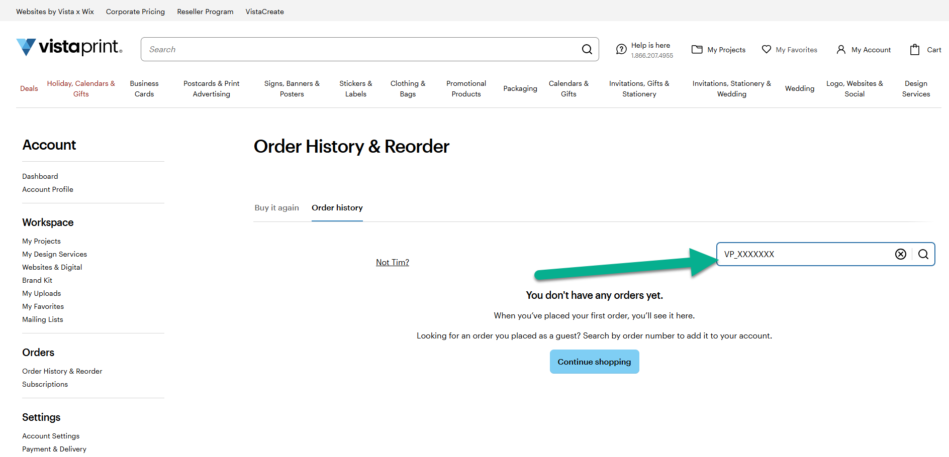Open Websites by Vista x Wix link
949x457 pixels.
[55, 12]
